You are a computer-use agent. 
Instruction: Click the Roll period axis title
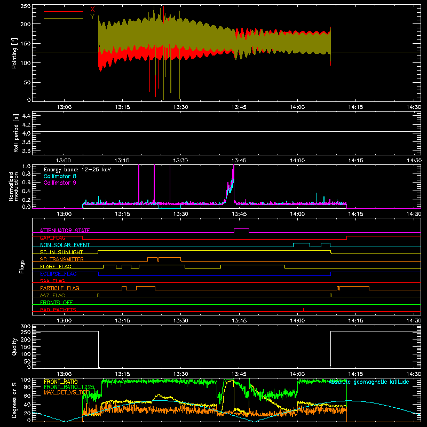click(15, 133)
